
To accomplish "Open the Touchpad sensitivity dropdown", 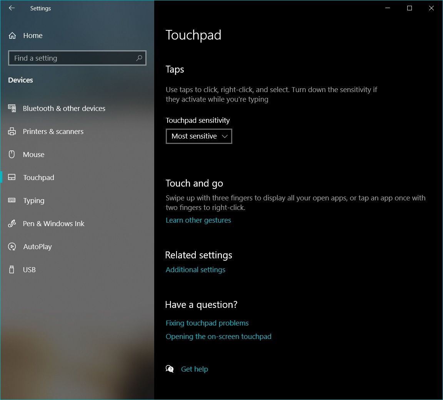I will 199,136.
